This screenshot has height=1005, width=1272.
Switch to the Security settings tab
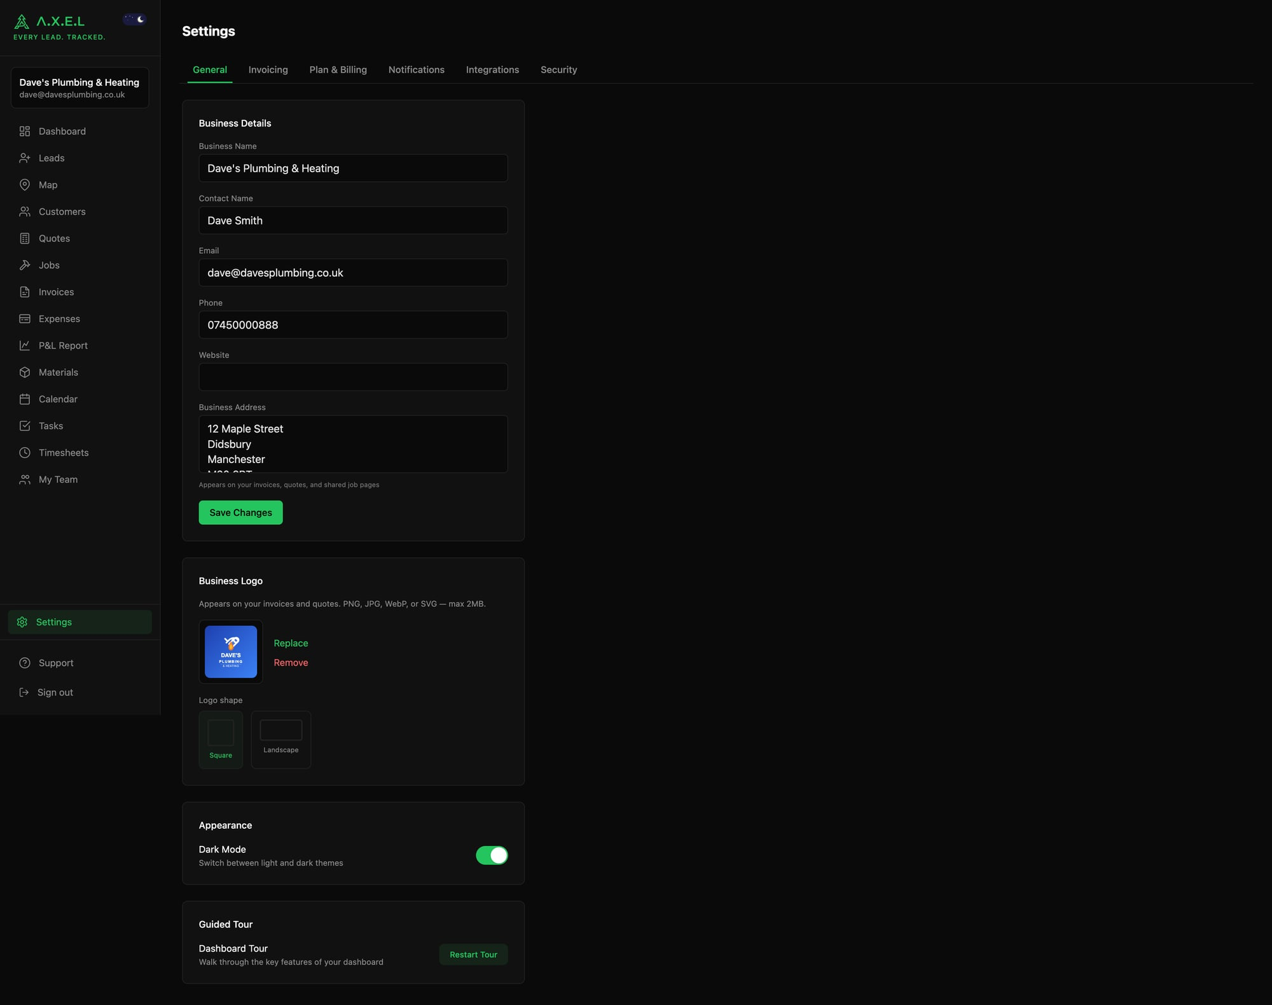[558, 69]
